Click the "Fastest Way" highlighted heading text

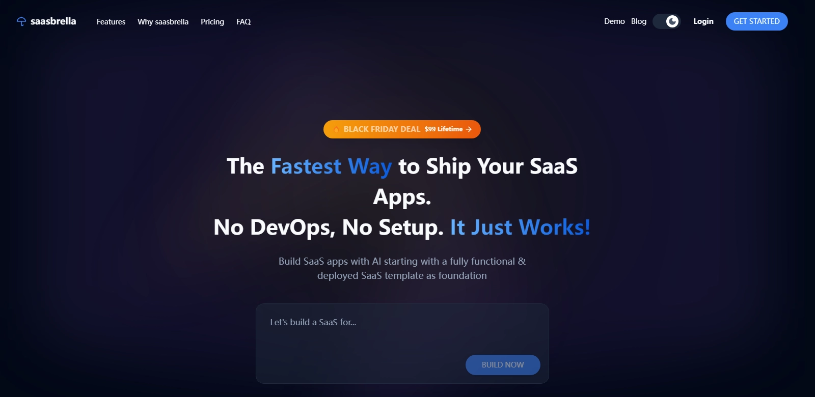331,166
